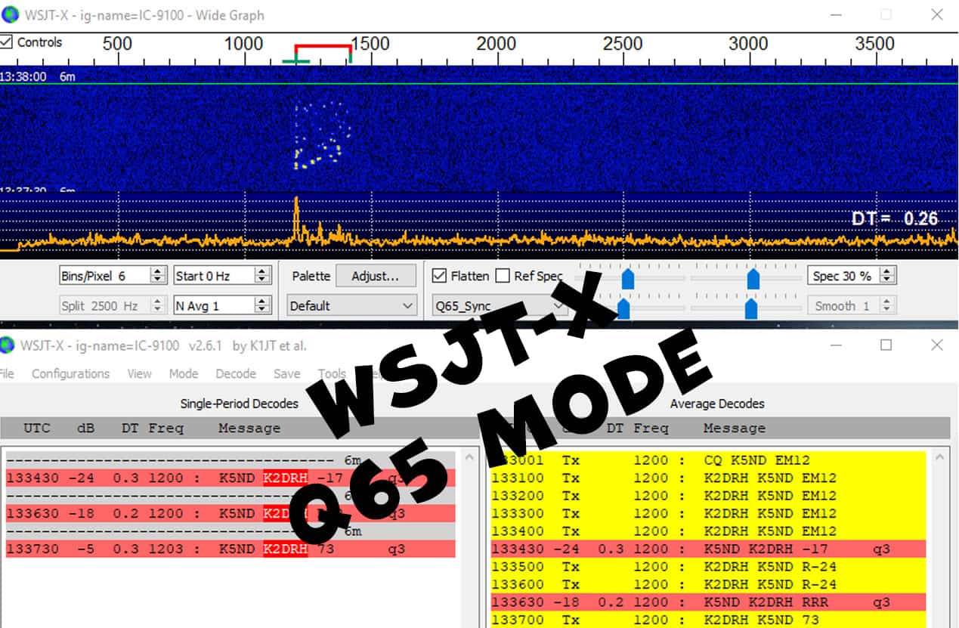Screen dimensions: 959x628
Task: Click the Adjust palette button
Action: pos(376,276)
